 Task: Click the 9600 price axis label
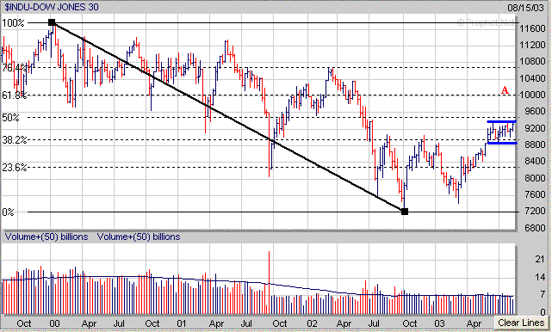click(535, 111)
